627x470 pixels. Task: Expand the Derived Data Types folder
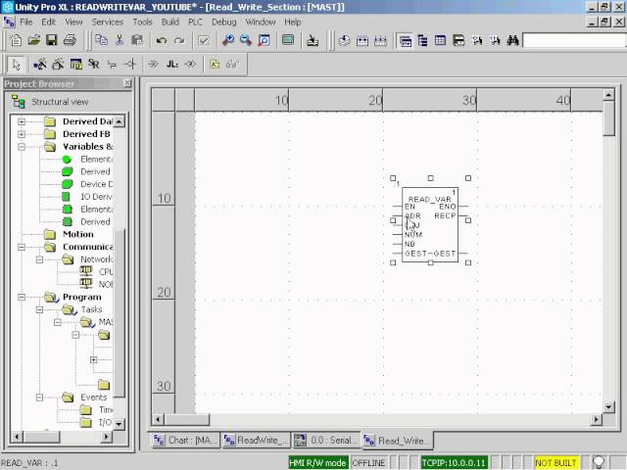tap(22, 121)
